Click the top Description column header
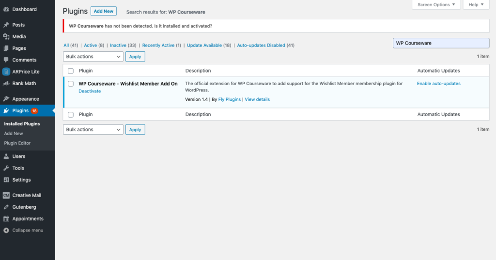Screen dimensions: 496x260 [x=198, y=71]
